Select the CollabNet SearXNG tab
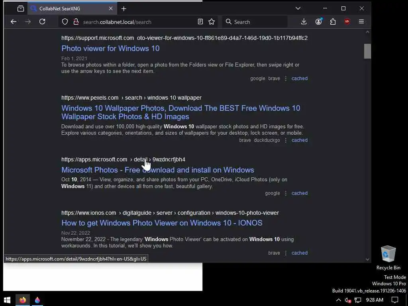 tap(73, 9)
